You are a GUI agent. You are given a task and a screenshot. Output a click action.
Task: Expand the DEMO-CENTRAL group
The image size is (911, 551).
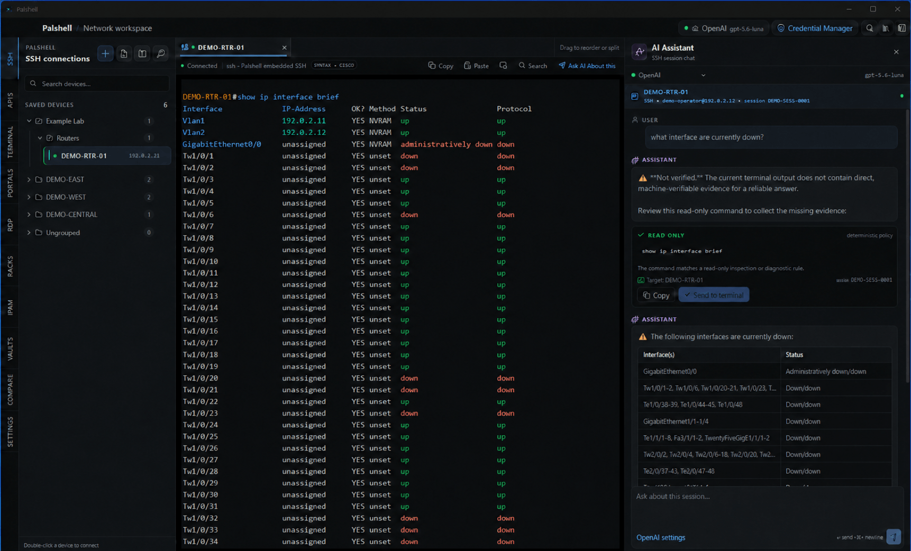(x=29, y=215)
